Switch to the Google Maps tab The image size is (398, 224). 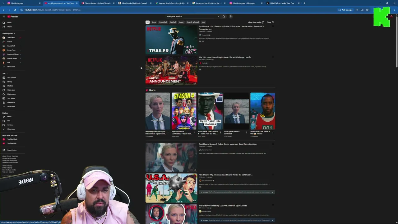(172, 3)
